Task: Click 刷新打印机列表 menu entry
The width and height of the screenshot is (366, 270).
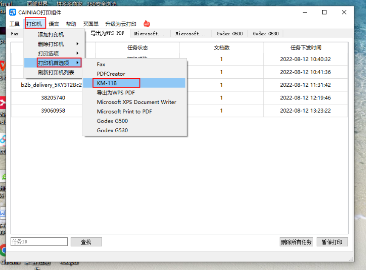Action: pos(56,72)
